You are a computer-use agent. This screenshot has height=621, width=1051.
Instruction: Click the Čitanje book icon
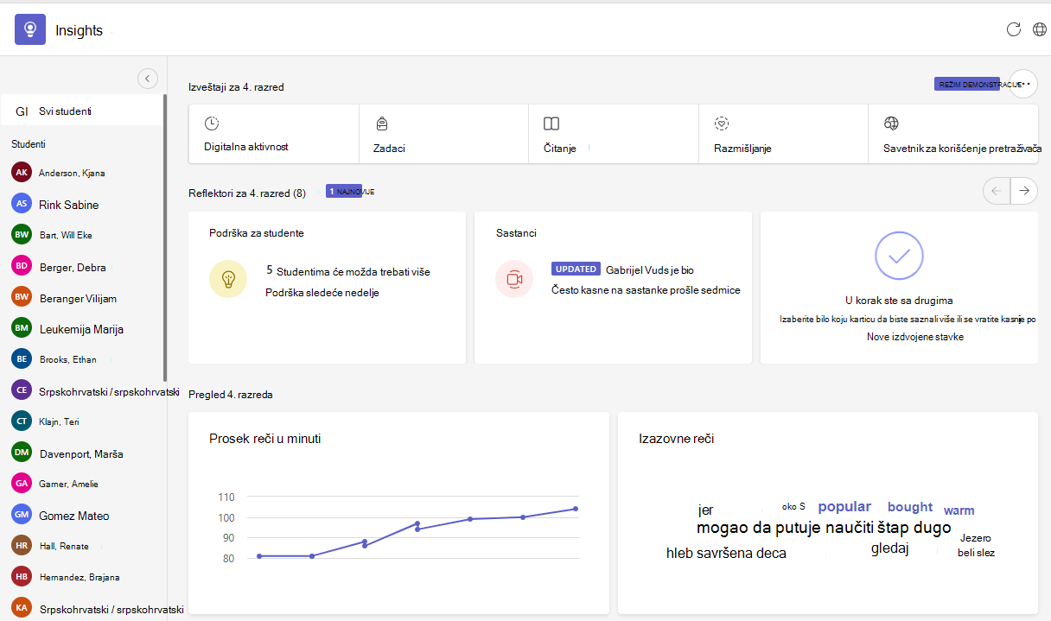point(551,124)
